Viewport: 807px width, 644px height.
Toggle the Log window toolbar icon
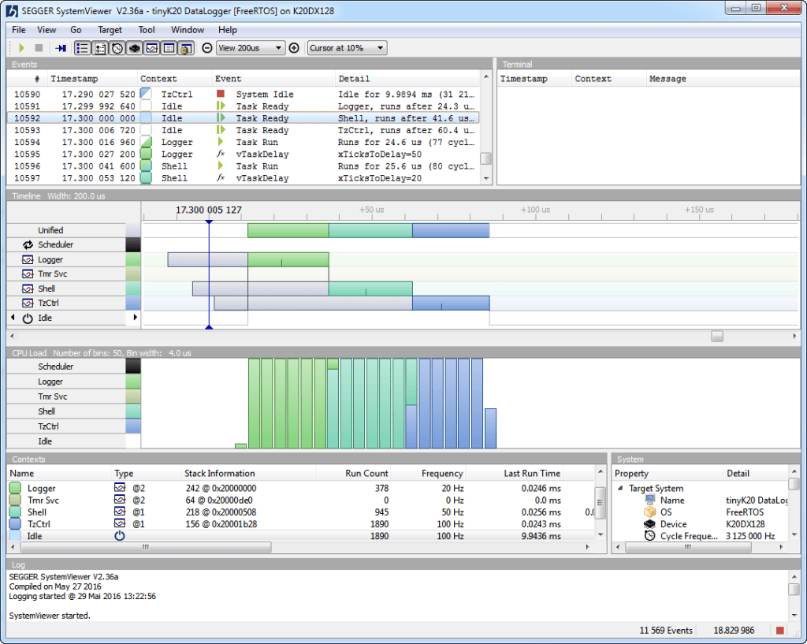point(186,48)
